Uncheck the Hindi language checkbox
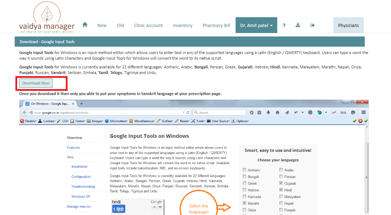391x215 pixels. 281,190
